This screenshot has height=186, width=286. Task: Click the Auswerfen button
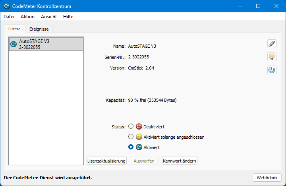pyautogui.click(x=144, y=161)
